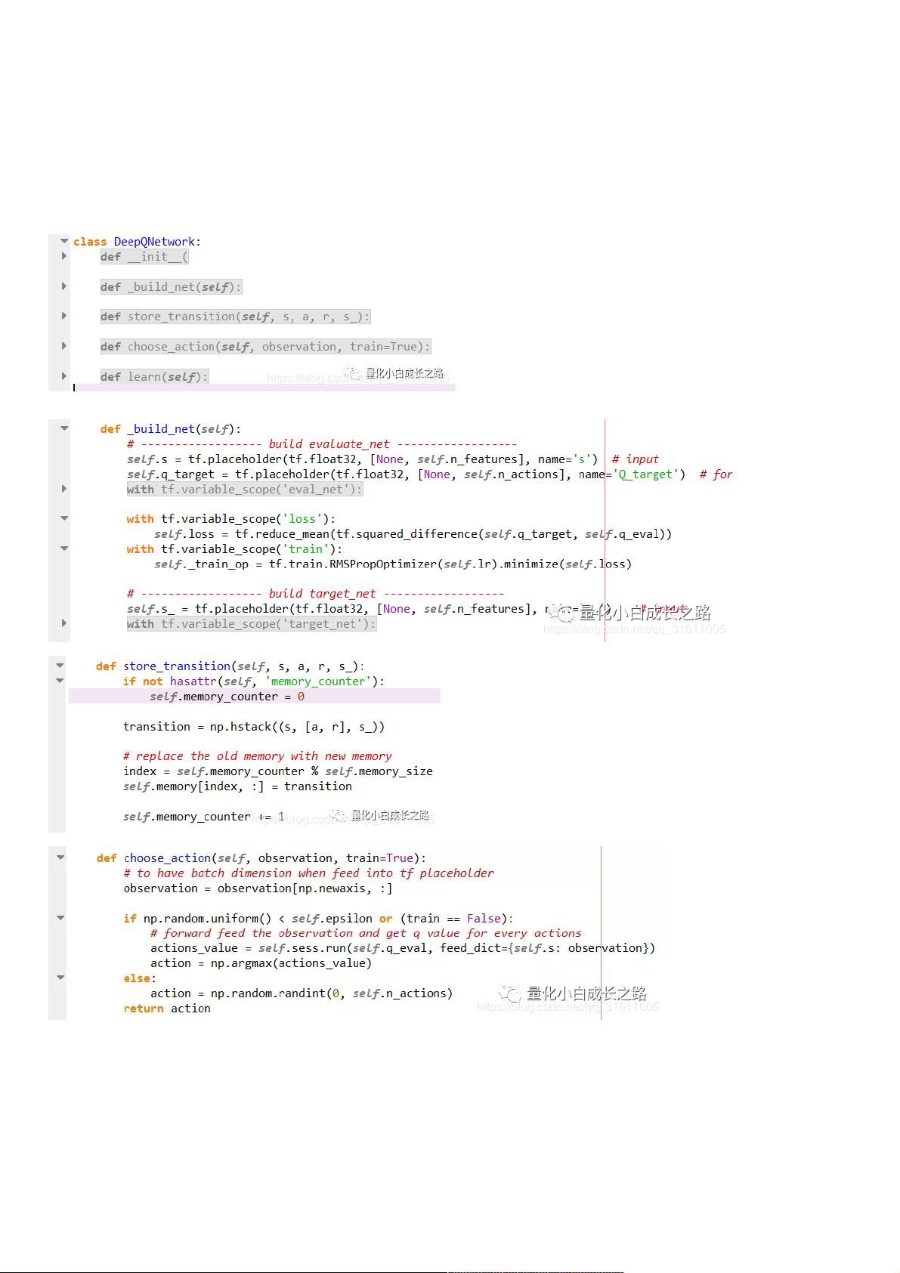
Task: Expand the folded learn(self) method arrow
Action: click(x=64, y=375)
